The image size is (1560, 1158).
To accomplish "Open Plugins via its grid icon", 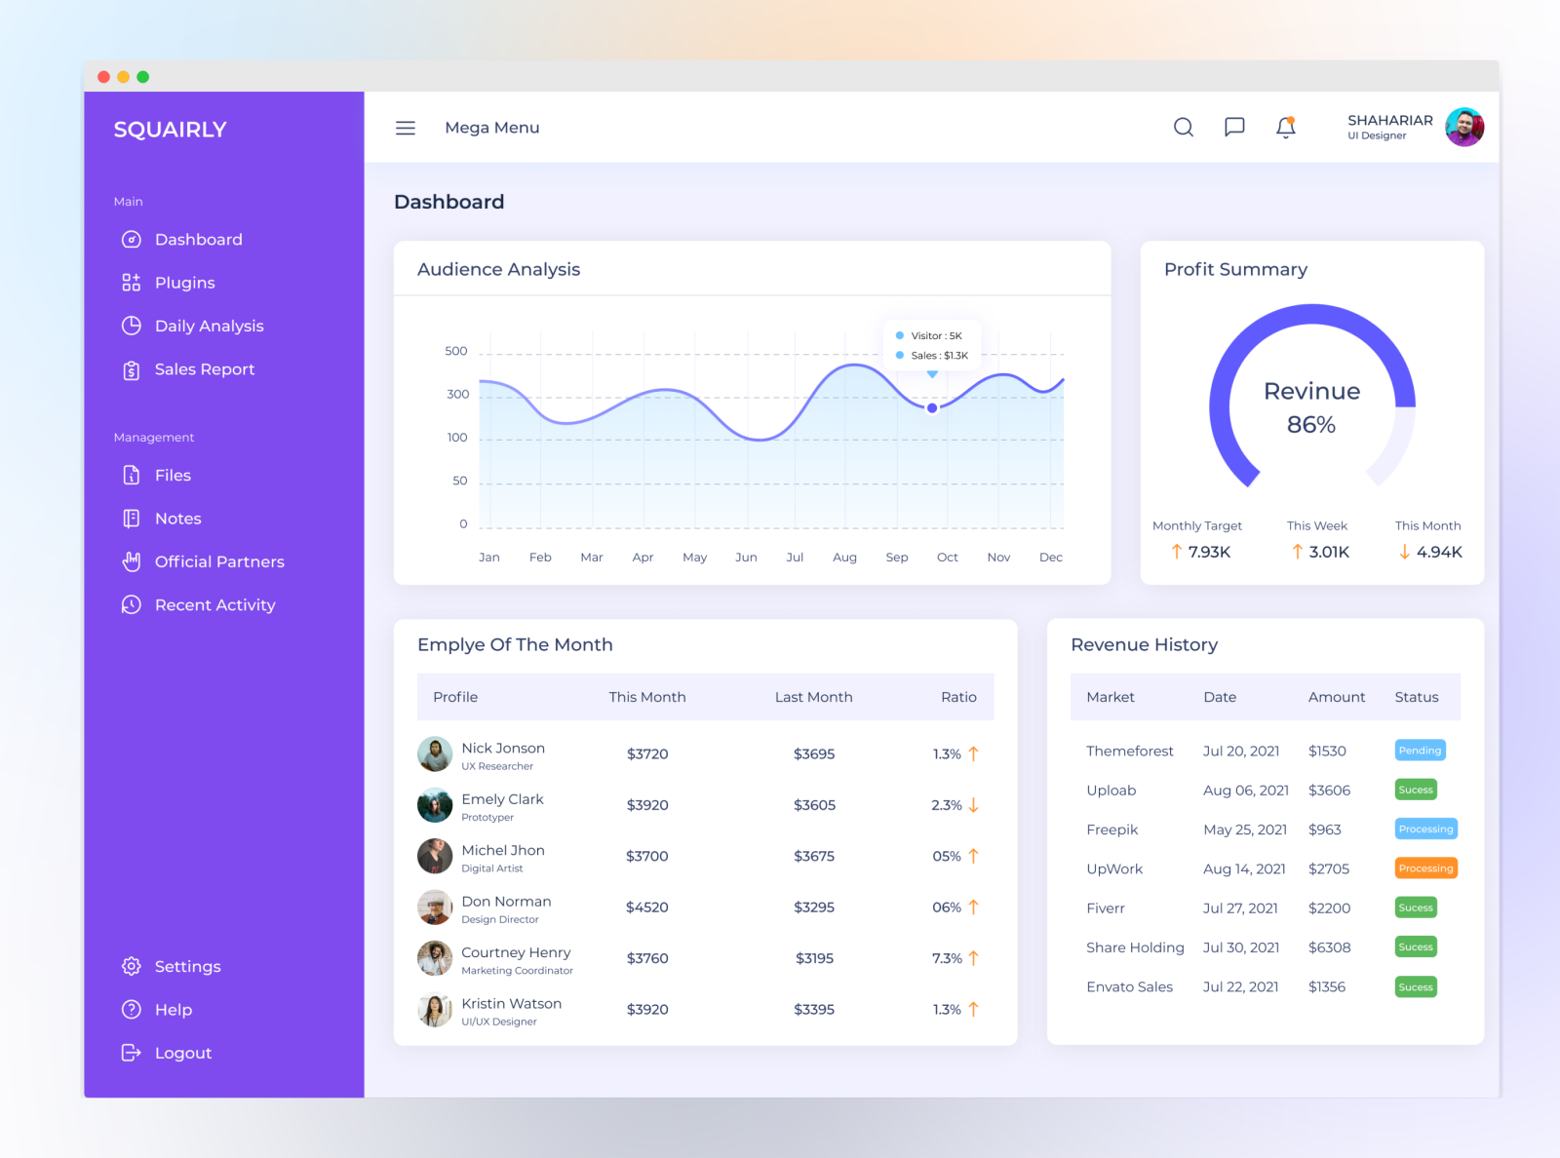I will (x=132, y=283).
